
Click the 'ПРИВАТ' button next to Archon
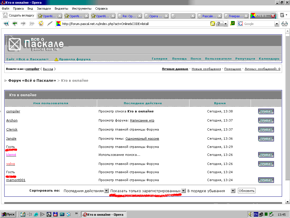[x=266, y=121]
